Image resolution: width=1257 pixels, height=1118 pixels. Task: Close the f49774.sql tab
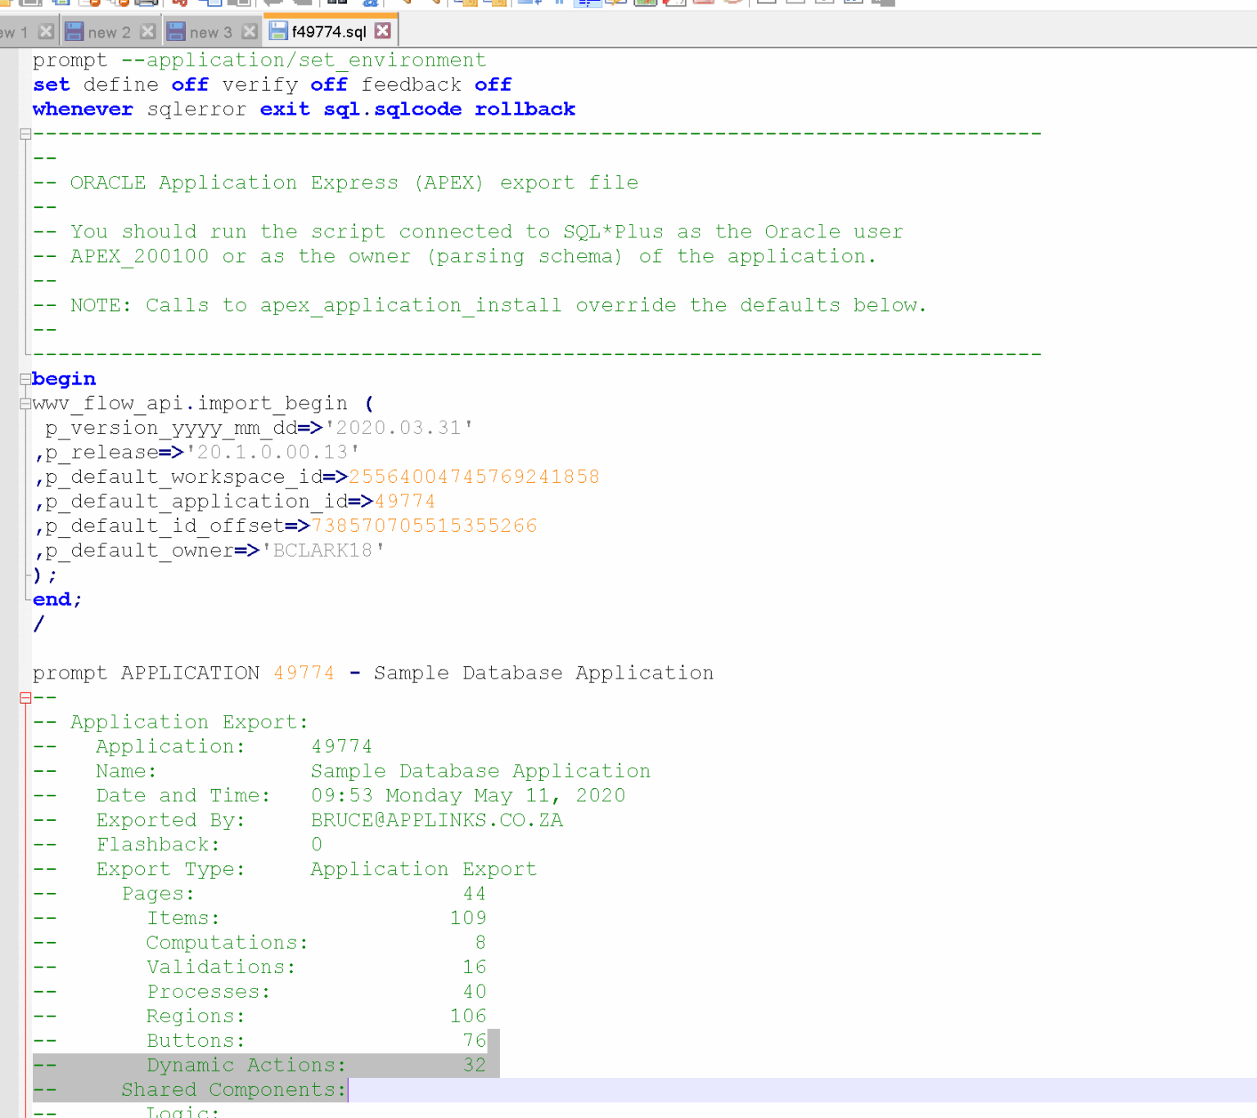coord(382,29)
